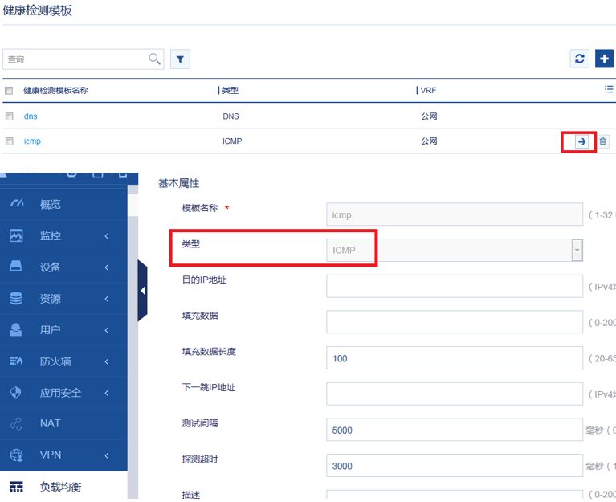Open the 概览 sidebar item
This screenshot has height=502, width=616.
pyautogui.click(x=50, y=205)
